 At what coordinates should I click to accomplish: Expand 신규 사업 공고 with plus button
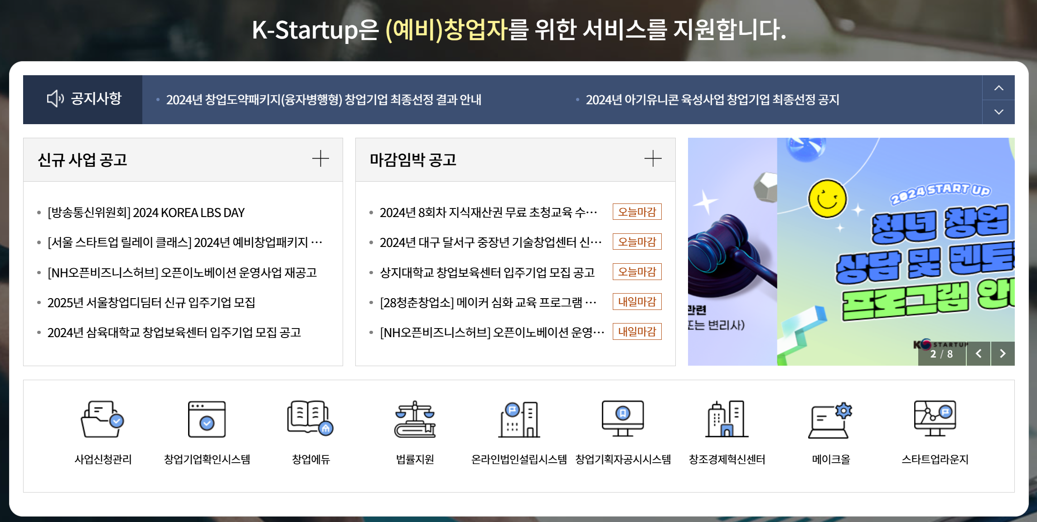(320, 159)
